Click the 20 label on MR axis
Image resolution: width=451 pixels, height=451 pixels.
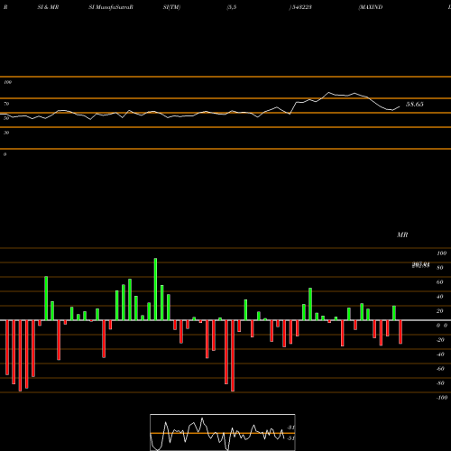[440, 311]
